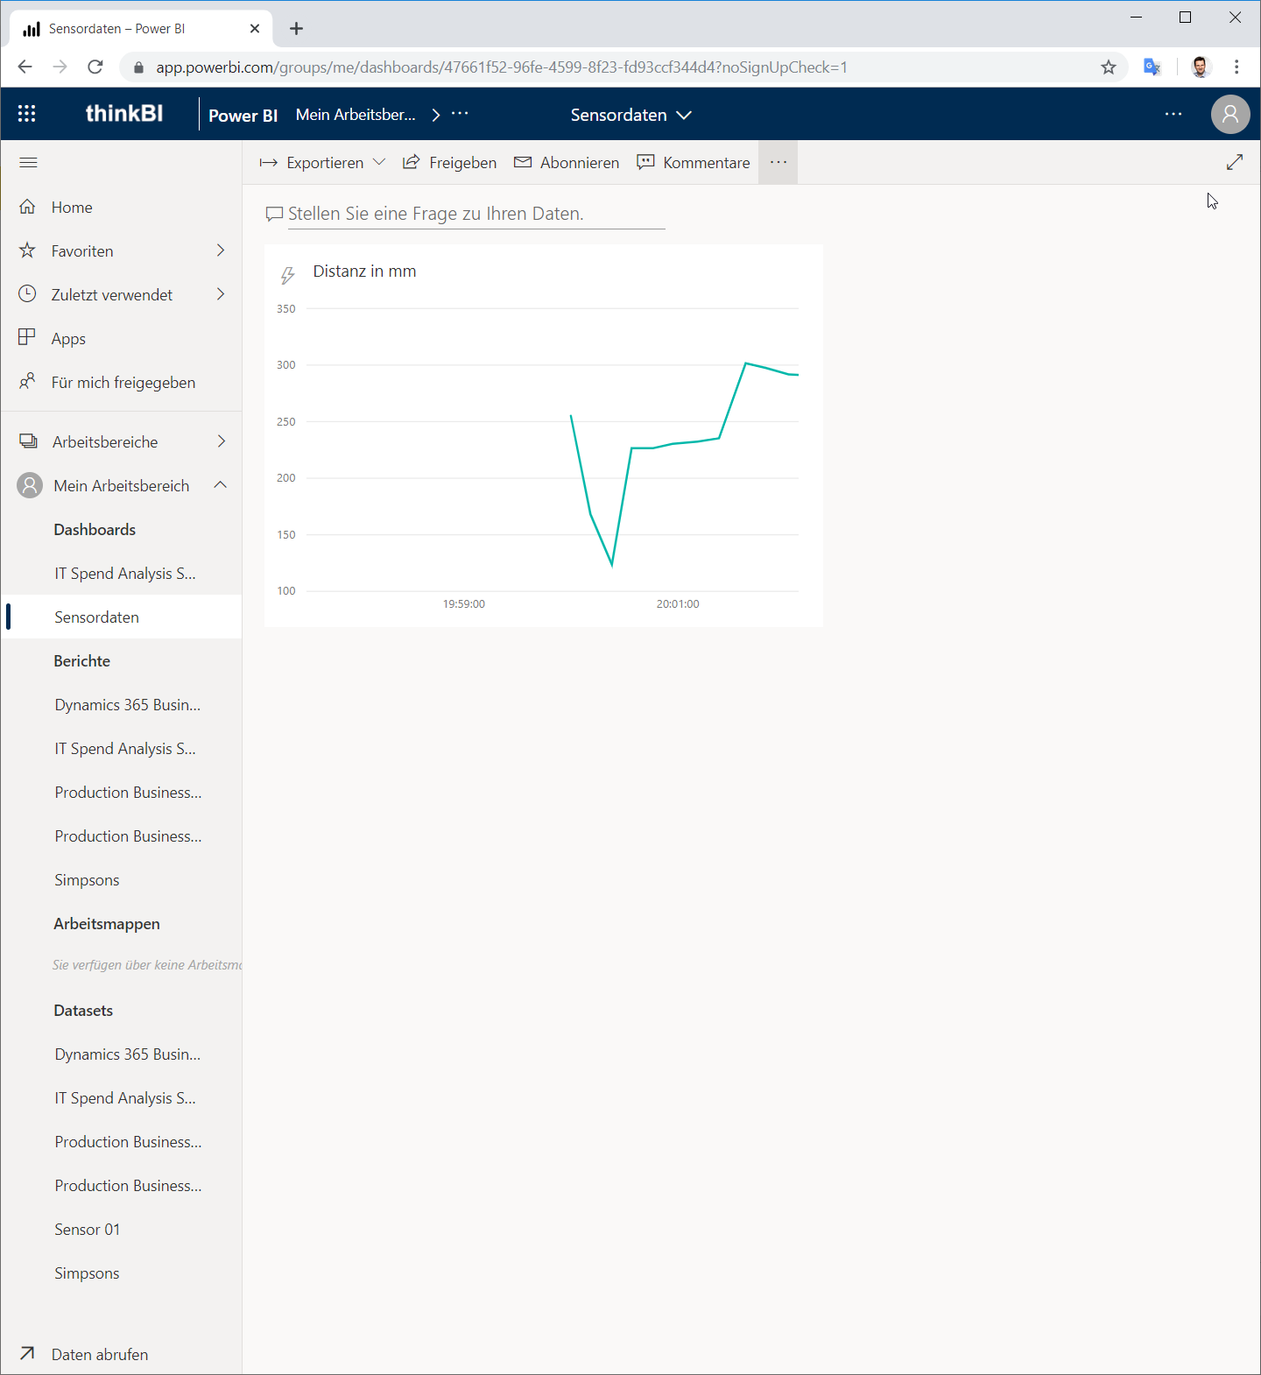Reload the page in the browser
Viewport: 1261px width, 1375px height.
[95, 67]
